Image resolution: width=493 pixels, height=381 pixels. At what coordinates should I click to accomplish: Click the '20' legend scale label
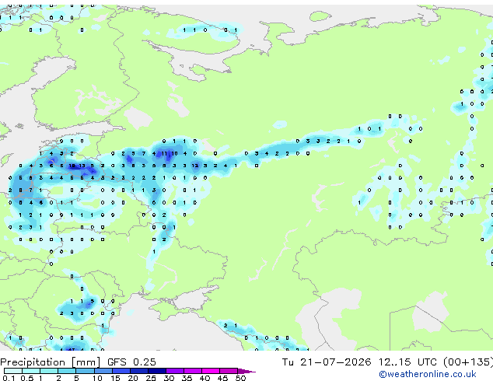click(133, 378)
